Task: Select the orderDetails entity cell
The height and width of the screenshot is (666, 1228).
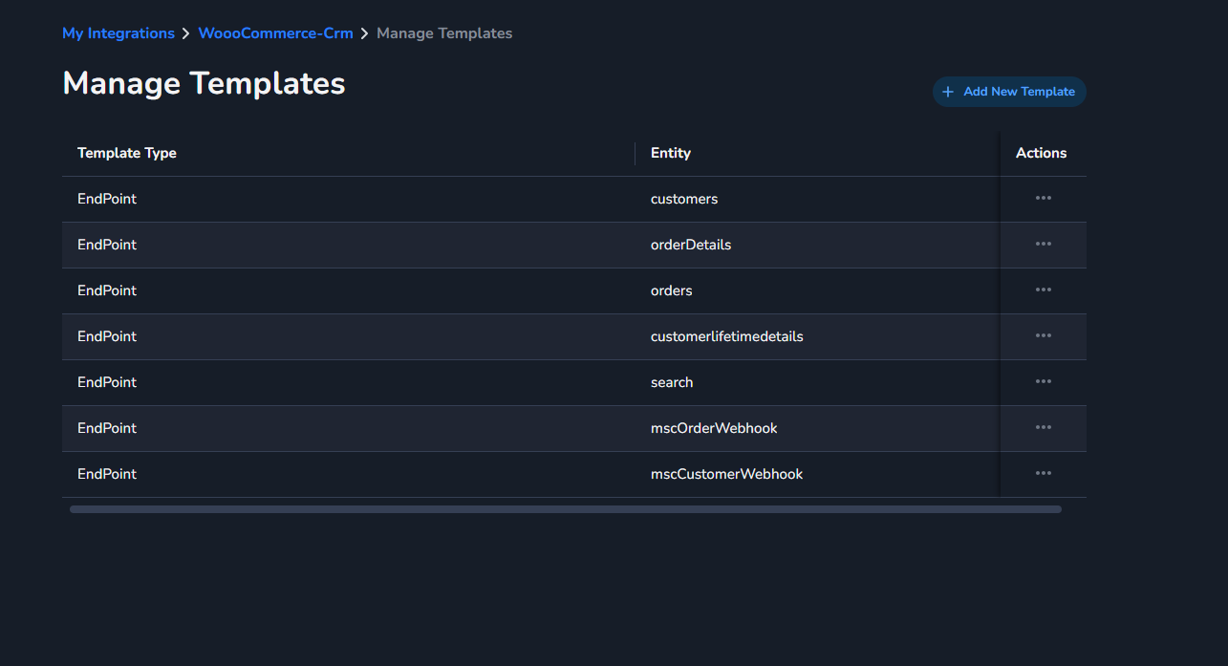Action: click(x=691, y=245)
